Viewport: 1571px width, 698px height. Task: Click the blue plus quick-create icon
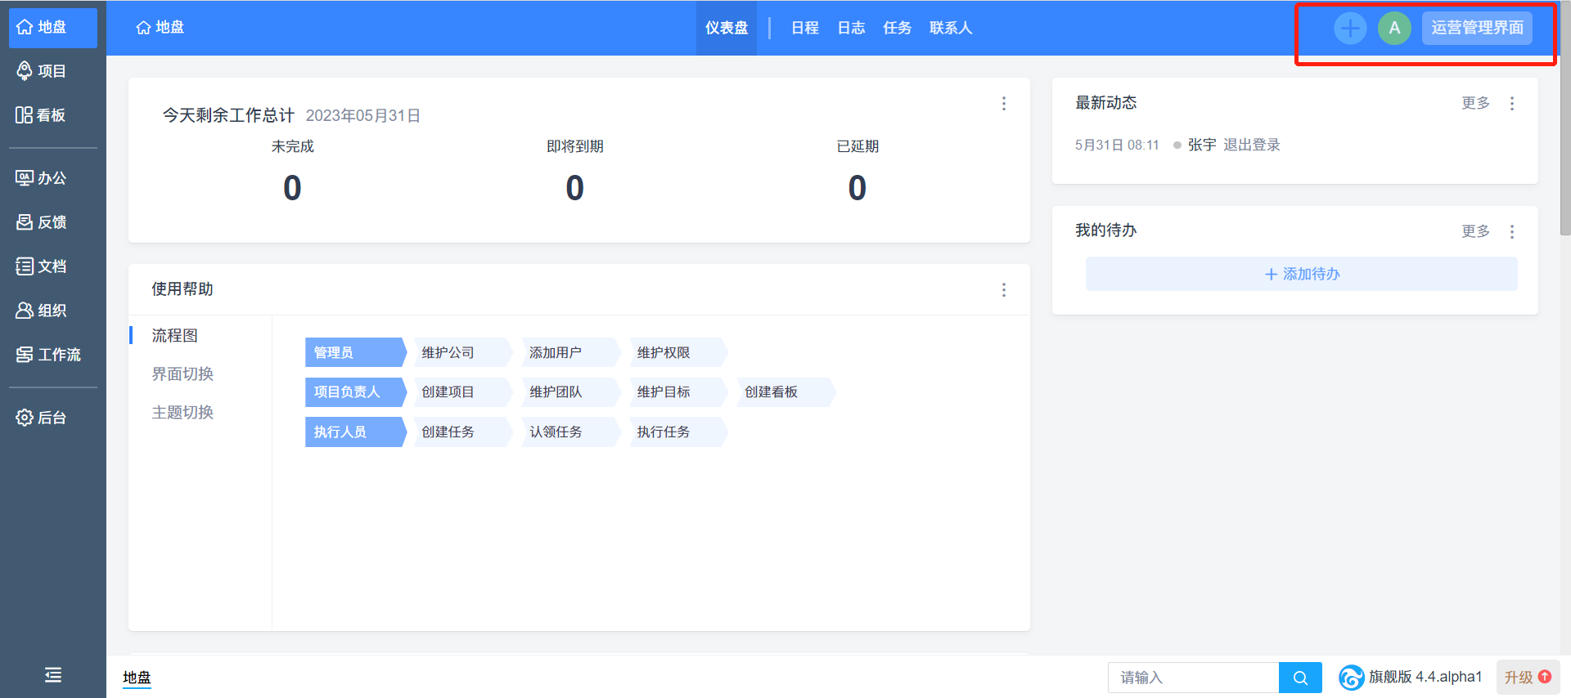pyautogui.click(x=1349, y=29)
